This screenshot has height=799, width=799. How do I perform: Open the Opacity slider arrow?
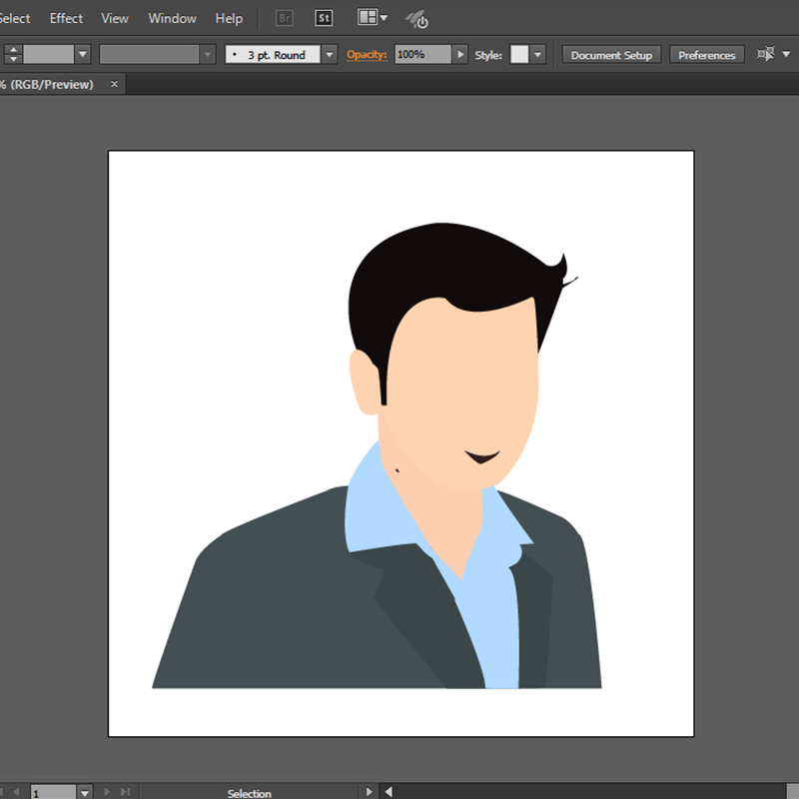point(459,55)
